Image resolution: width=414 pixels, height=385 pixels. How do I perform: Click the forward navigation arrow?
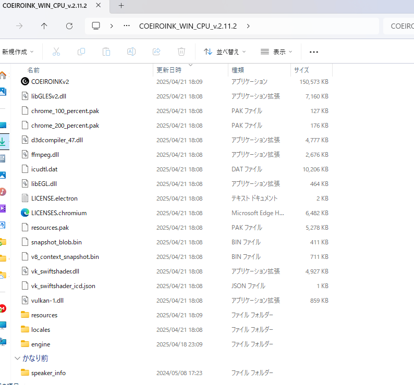[x=19, y=26]
